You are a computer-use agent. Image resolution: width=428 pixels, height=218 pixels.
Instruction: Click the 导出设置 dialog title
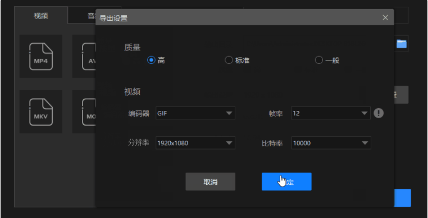[x=113, y=18]
